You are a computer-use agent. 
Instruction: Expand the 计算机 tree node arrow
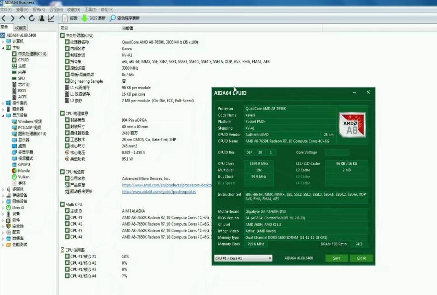click(x=3, y=41)
